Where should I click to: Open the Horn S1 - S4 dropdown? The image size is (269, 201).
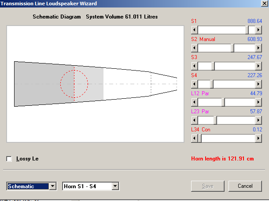tap(115, 186)
